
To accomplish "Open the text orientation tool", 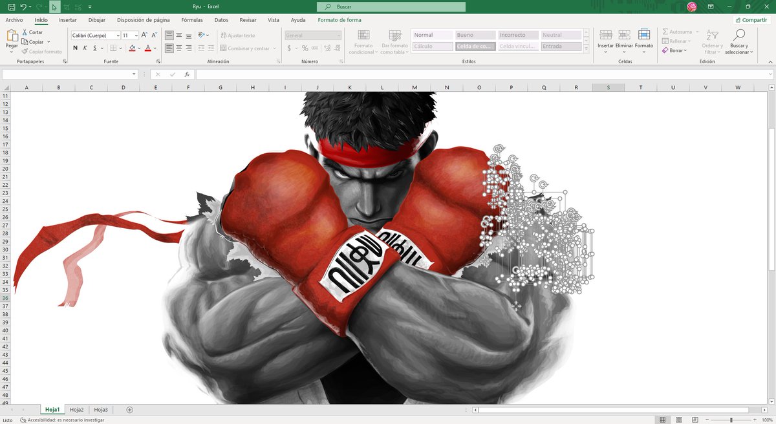I will pyautogui.click(x=201, y=36).
